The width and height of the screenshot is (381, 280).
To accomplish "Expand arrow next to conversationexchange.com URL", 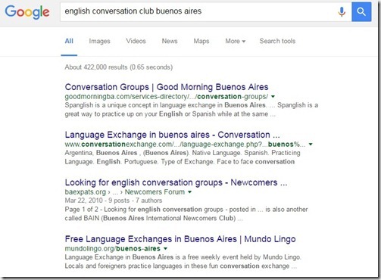I will (311, 145).
